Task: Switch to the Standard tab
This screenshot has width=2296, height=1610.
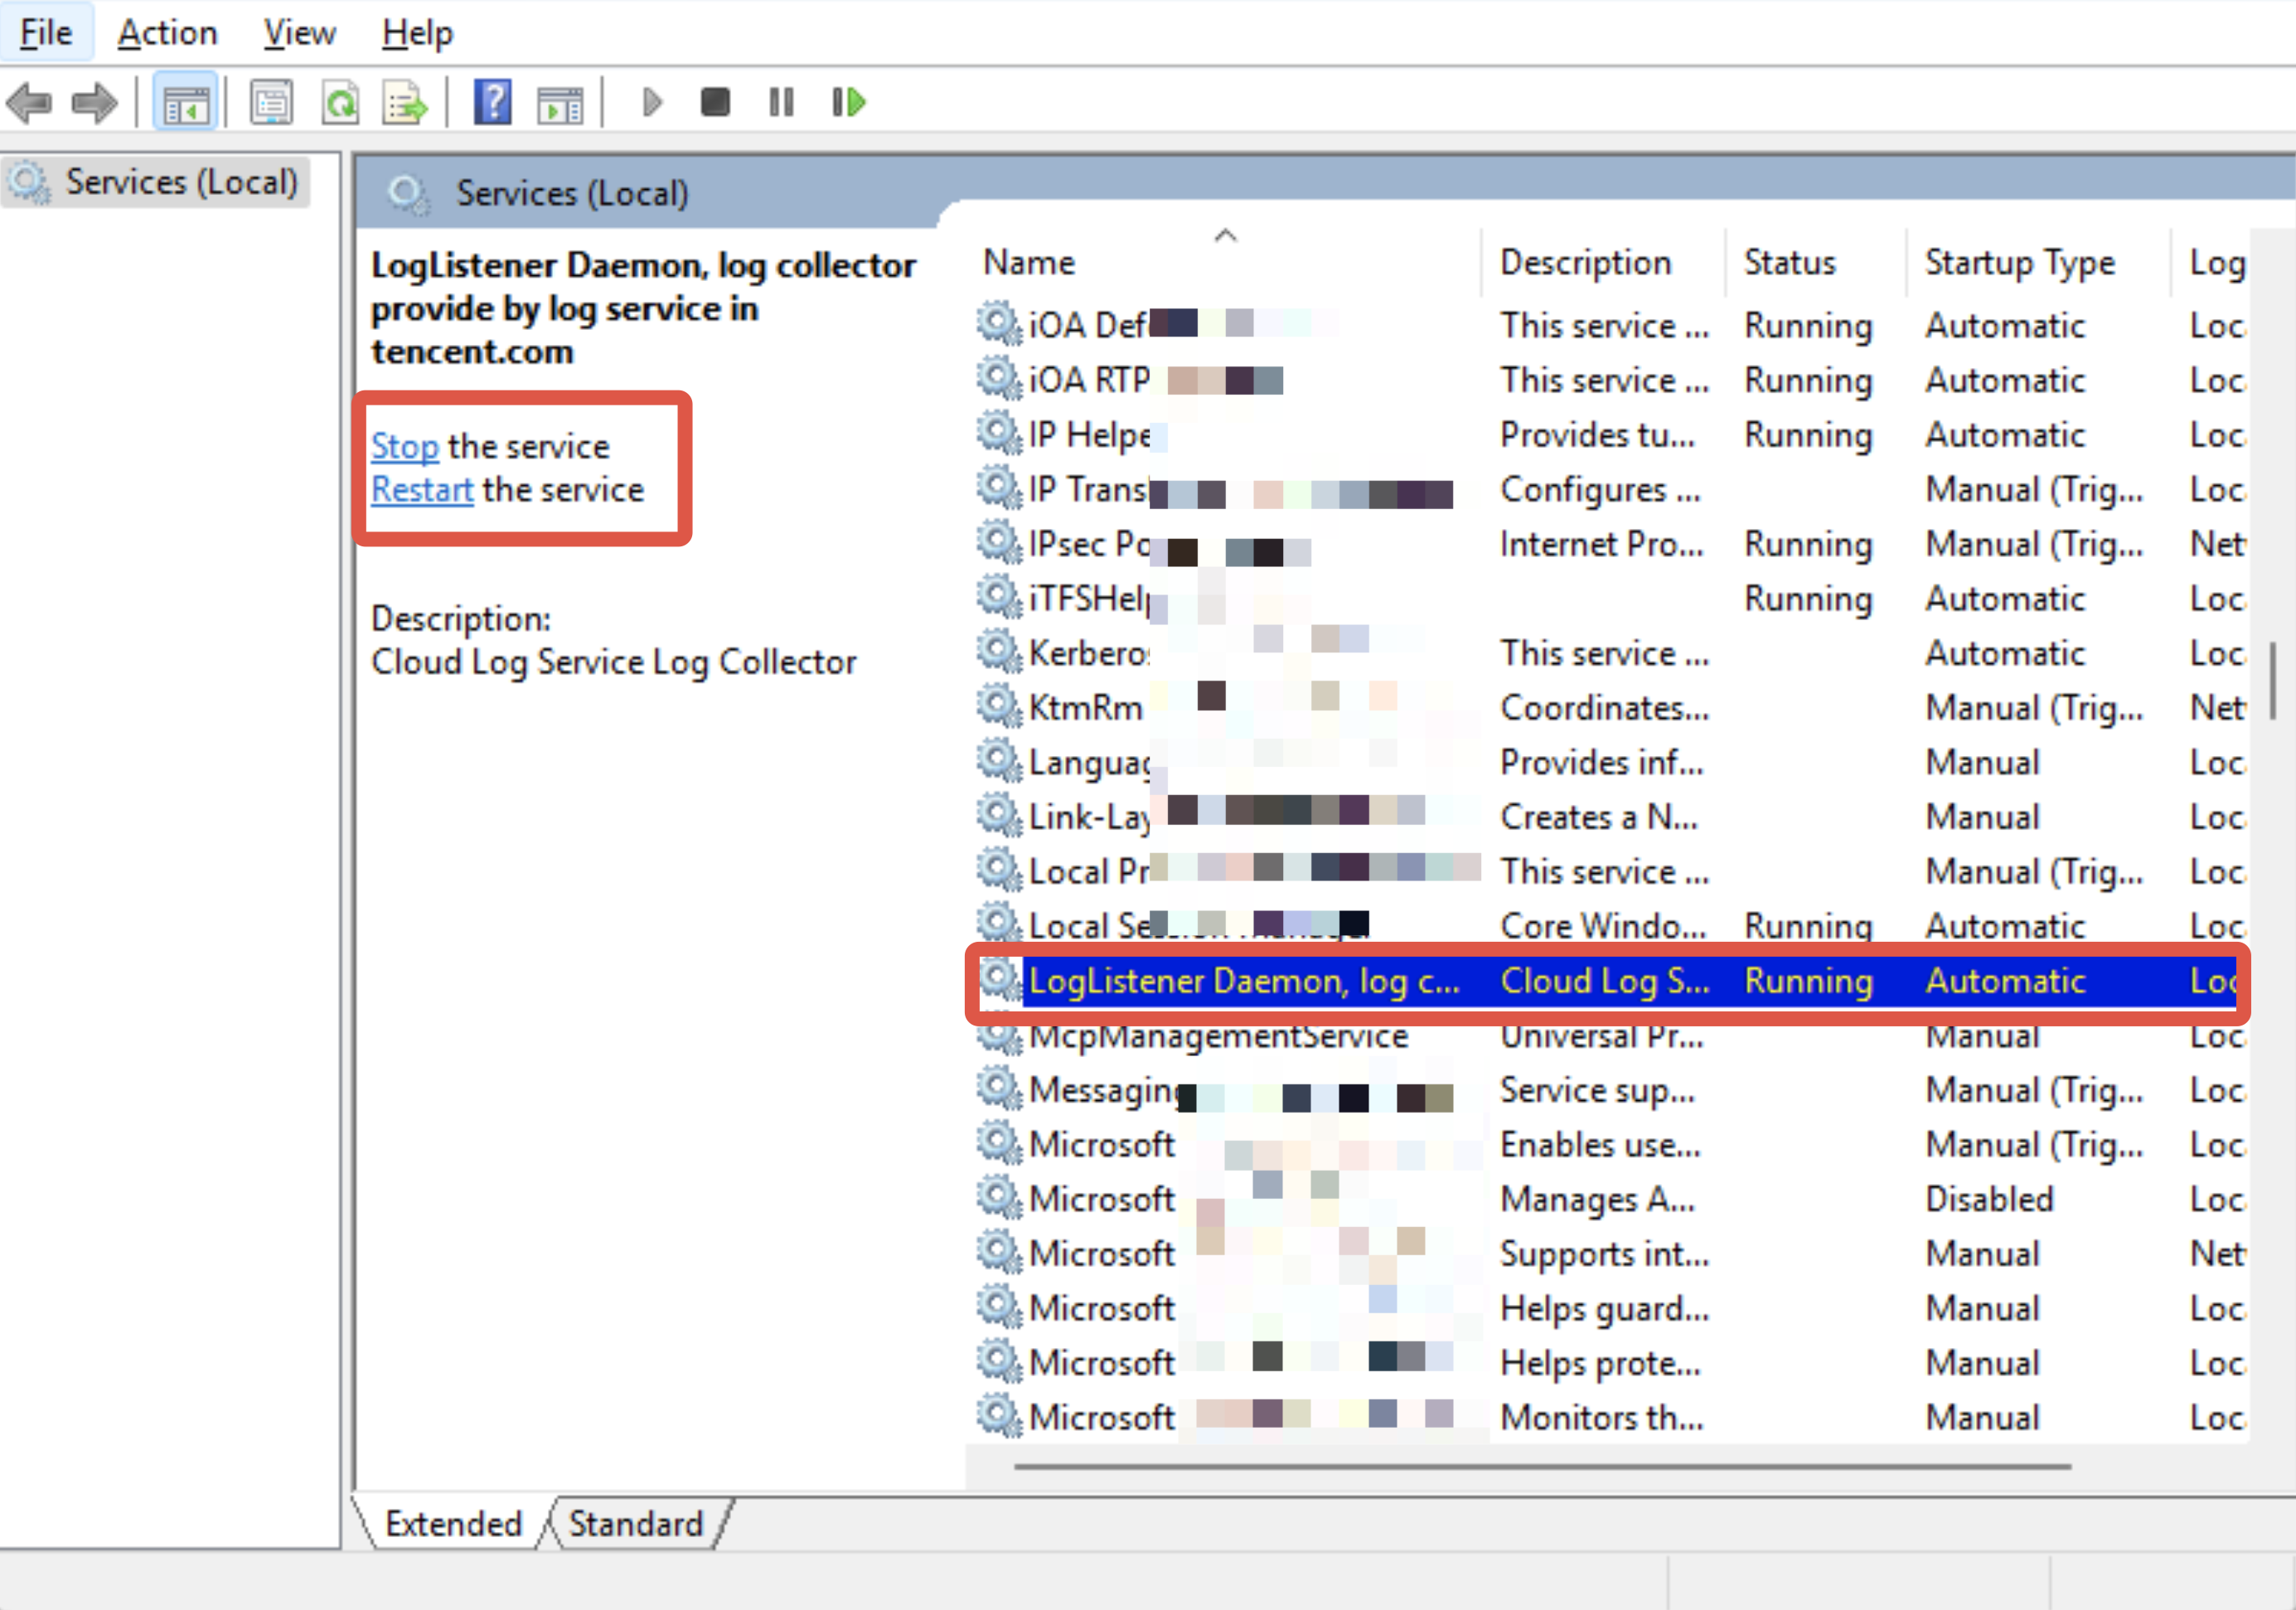Action: (636, 1523)
